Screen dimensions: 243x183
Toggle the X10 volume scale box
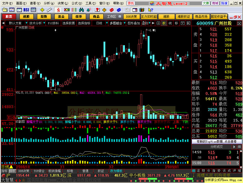tap(11, 118)
